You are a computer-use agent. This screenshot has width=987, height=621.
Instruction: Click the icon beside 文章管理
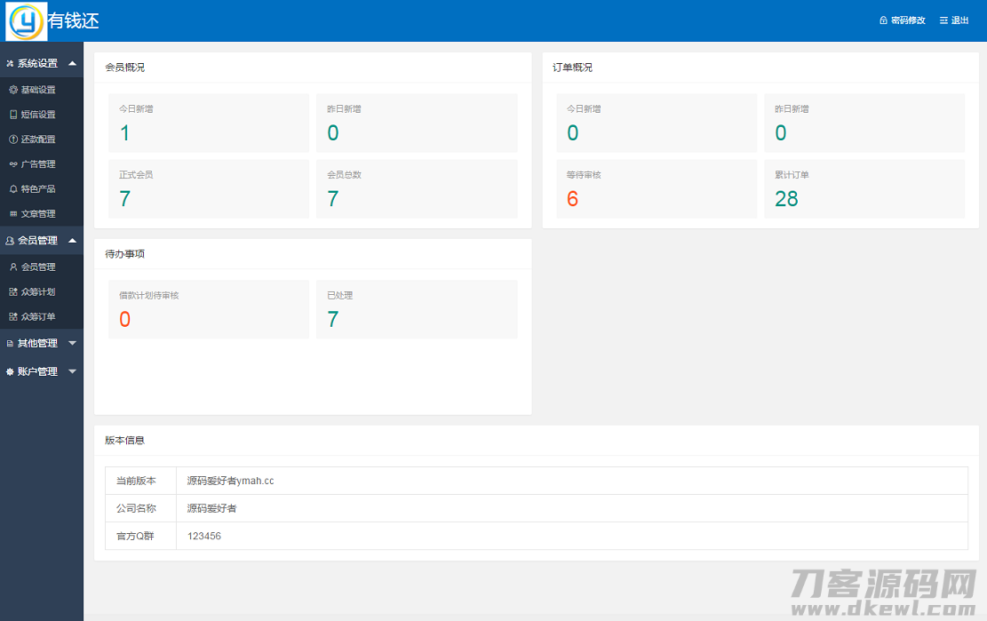pos(13,214)
